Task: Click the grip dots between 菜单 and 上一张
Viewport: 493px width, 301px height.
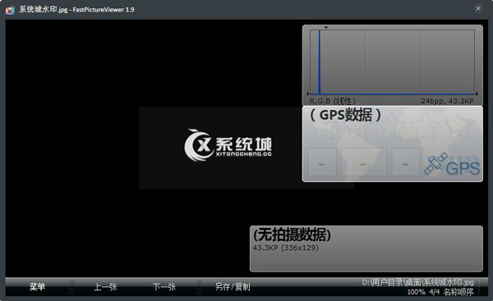Action: pyautogui.click(x=71, y=286)
